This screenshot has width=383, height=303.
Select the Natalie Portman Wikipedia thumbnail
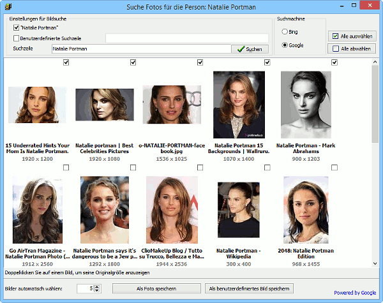[x=239, y=210]
